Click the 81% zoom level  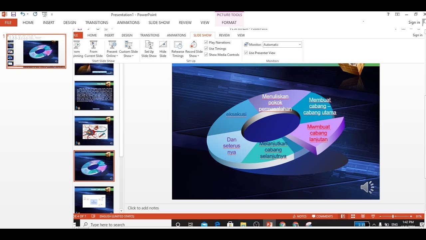pos(419,216)
